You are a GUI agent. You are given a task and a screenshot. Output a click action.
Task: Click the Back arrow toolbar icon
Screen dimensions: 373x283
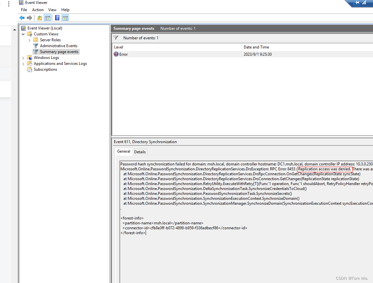pos(22,18)
